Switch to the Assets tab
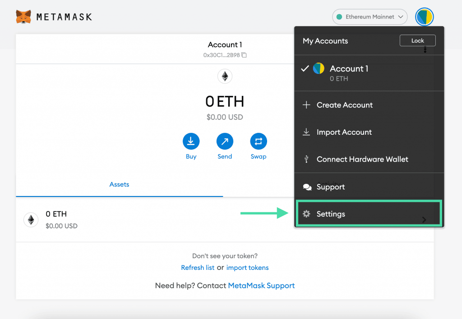The image size is (462, 319). pos(119,185)
